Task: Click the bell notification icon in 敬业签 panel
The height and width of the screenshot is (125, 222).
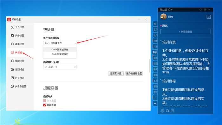Action: coord(169,9)
